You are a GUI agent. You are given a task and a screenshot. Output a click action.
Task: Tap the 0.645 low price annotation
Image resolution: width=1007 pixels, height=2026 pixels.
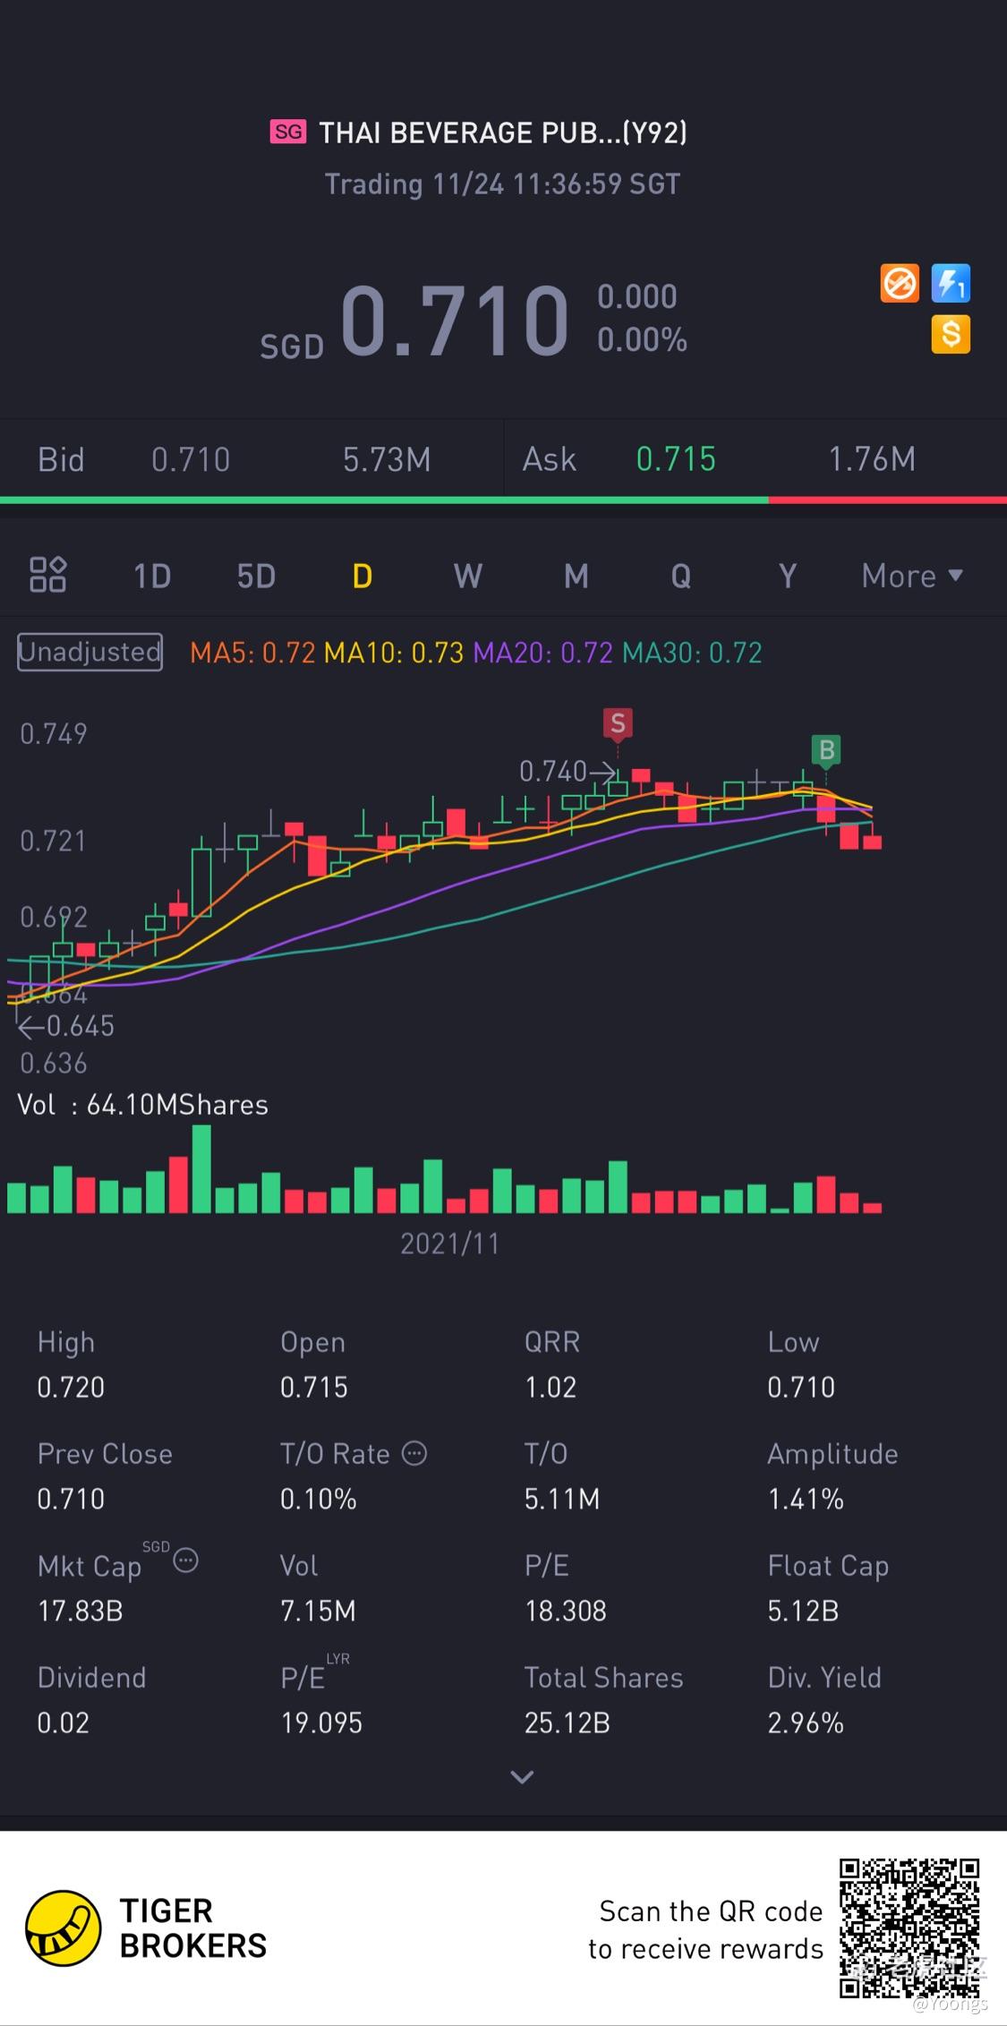tap(66, 1026)
